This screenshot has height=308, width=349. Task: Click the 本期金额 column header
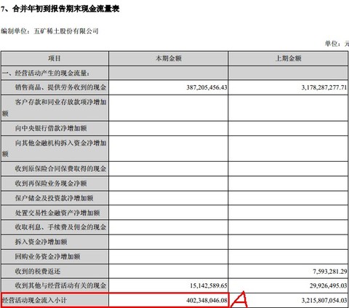(169, 58)
